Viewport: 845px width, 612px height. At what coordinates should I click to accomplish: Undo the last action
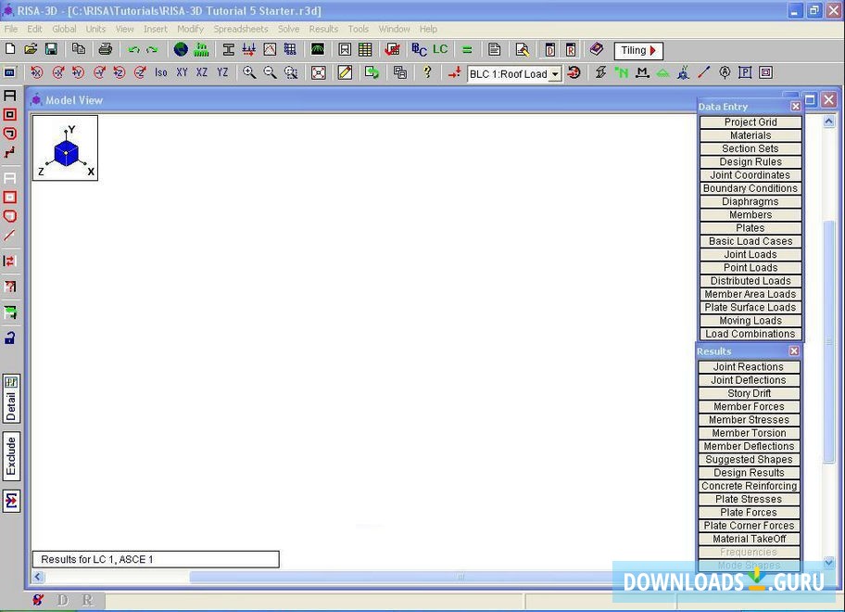tap(133, 49)
